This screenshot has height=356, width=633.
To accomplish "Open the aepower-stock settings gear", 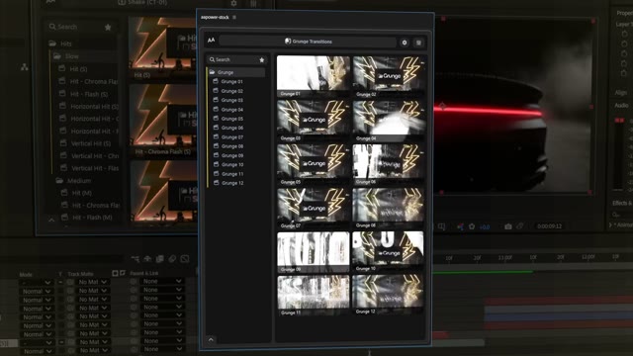I will [x=405, y=42].
